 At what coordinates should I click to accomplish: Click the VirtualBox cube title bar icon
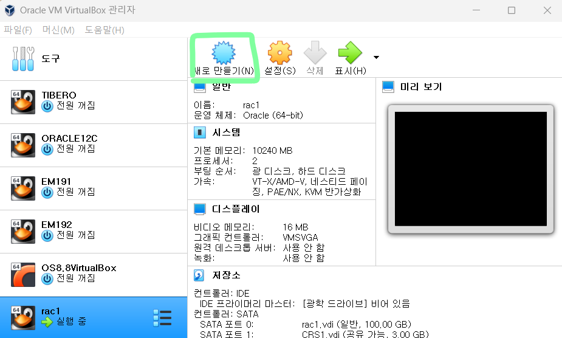[x=10, y=10]
